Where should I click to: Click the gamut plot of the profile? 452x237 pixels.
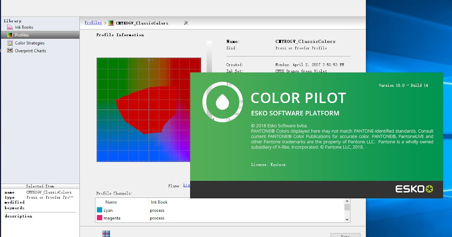[x=149, y=109]
